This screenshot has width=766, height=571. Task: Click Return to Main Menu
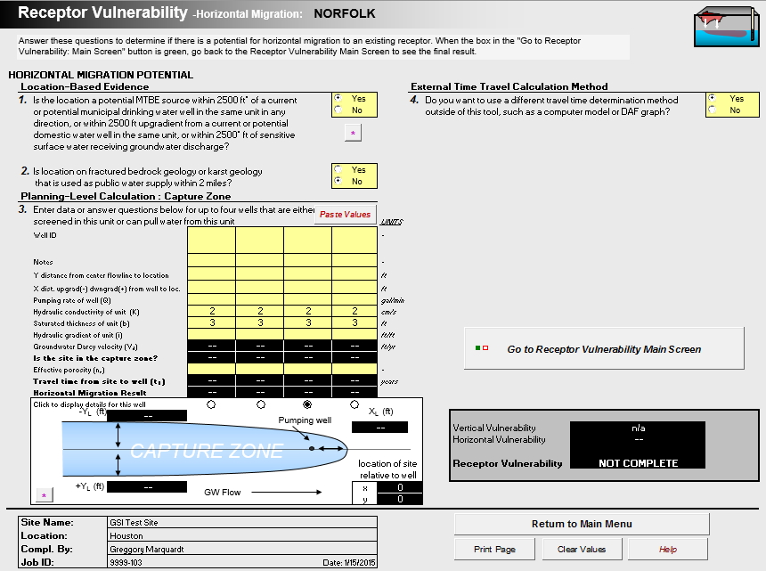tap(581, 524)
